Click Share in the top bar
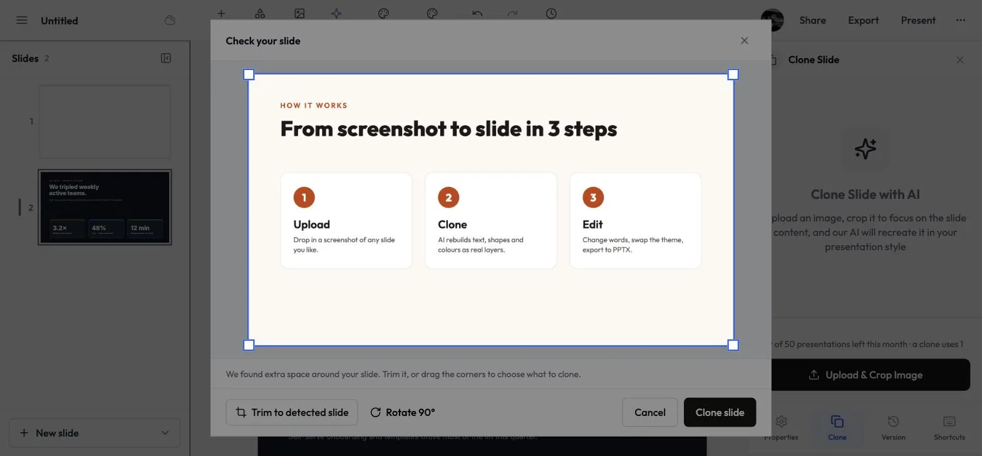982x456 pixels. click(812, 20)
